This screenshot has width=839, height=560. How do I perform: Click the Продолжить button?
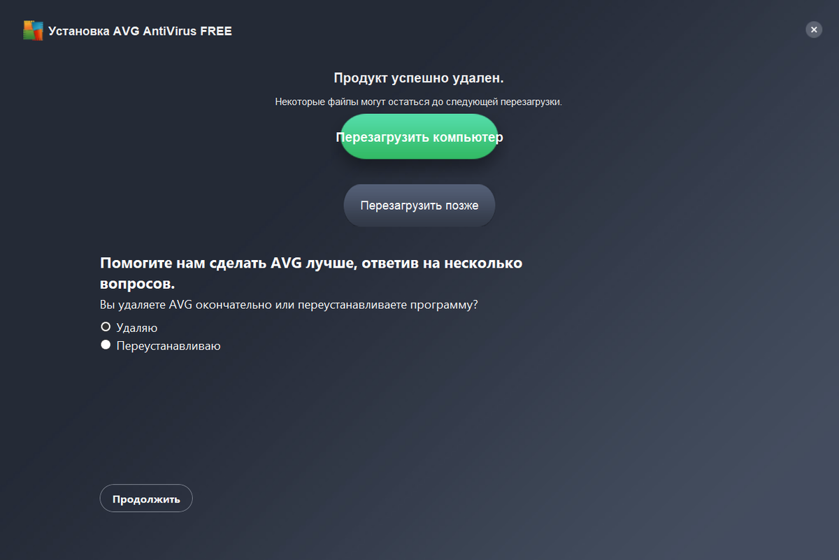point(146,498)
